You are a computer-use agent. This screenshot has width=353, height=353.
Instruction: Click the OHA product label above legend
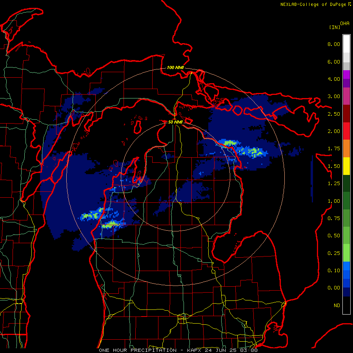pos(345,24)
